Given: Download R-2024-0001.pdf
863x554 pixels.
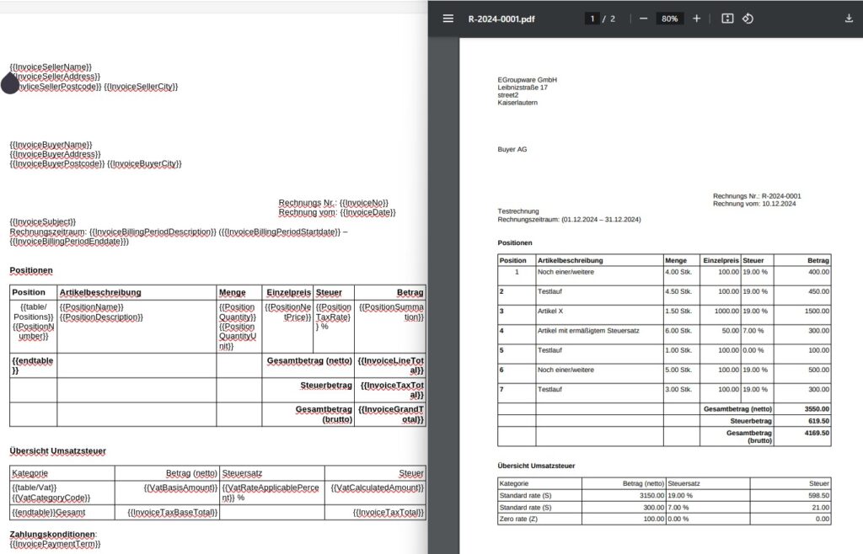Looking at the screenshot, I should coord(850,18).
